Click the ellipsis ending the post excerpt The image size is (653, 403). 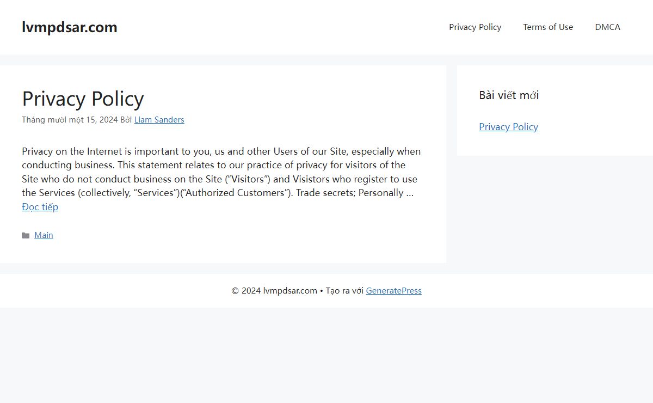point(410,193)
